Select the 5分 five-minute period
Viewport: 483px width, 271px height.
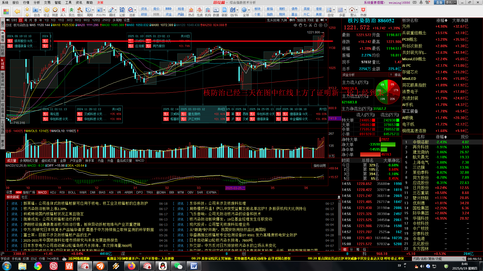(x=53, y=20)
